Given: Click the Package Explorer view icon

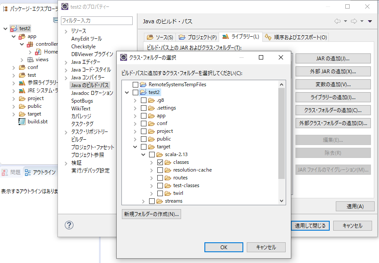Looking at the screenshot, I should [x=5, y=9].
